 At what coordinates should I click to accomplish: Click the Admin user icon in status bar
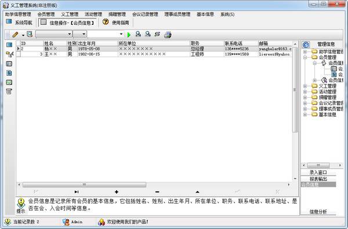tap(66, 222)
